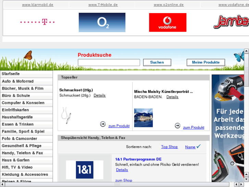Focus the Produktsuche search field
249x187 pixels.
click(x=109, y=62)
